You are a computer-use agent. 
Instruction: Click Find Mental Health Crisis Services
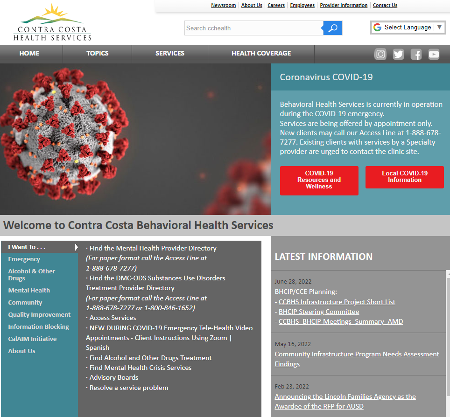[x=141, y=368]
